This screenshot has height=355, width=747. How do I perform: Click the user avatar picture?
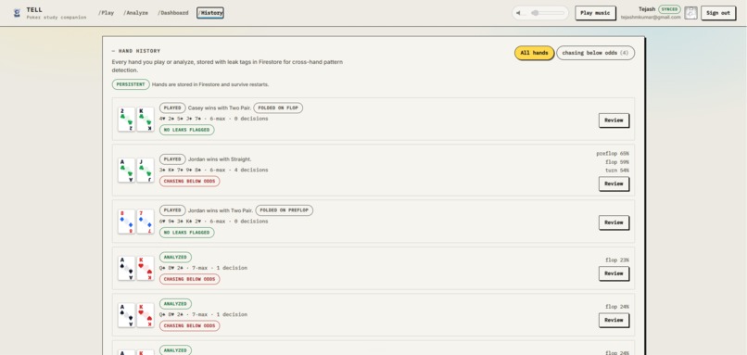coord(690,13)
